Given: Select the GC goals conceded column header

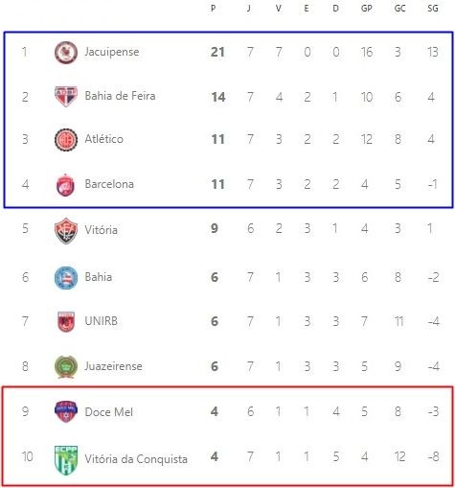Looking at the screenshot, I should coord(399,8).
